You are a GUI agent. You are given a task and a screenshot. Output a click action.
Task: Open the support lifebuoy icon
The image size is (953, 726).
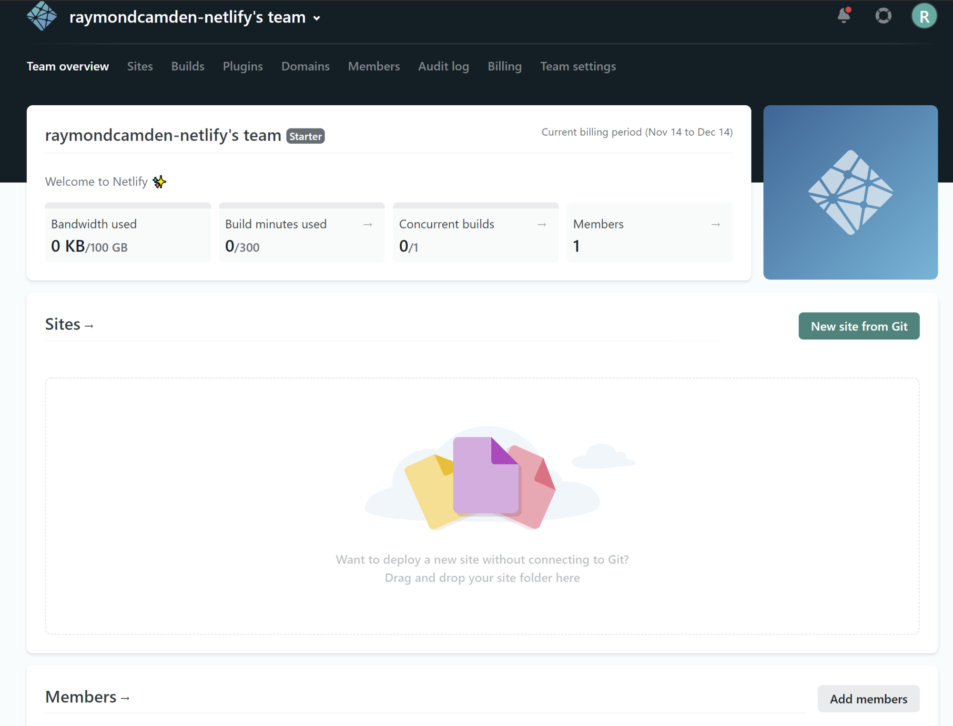point(883,16)
